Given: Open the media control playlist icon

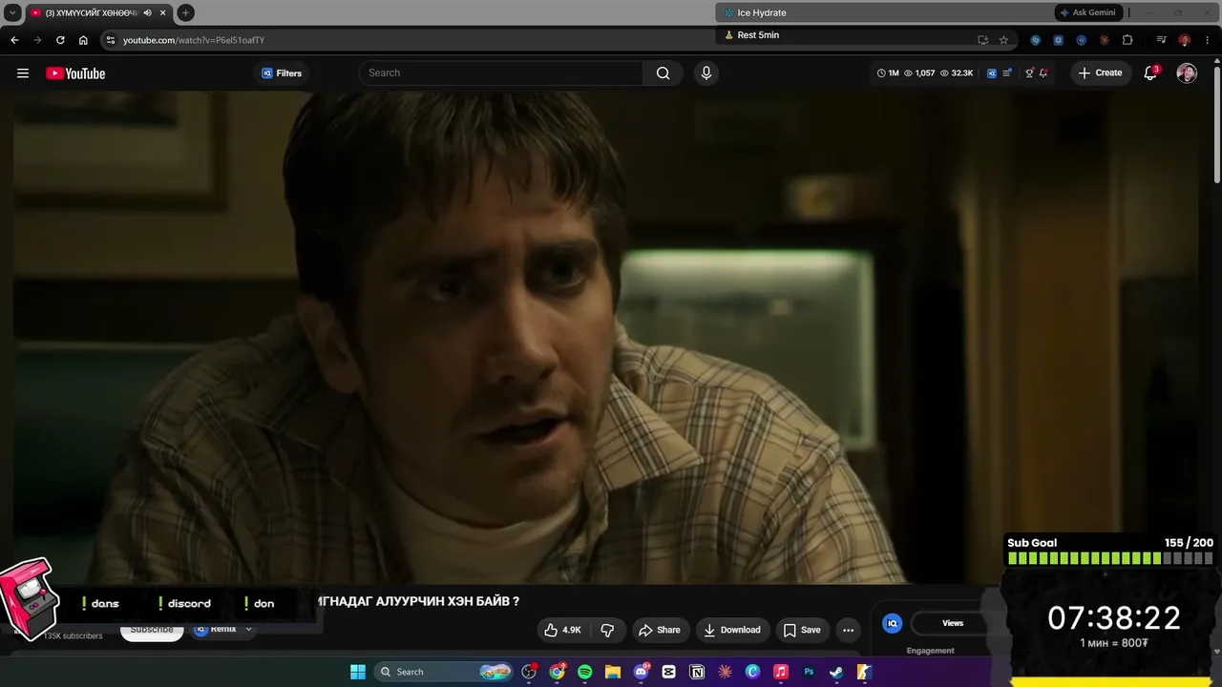Looking at the screenshot, I should (x=1161, y=40).
